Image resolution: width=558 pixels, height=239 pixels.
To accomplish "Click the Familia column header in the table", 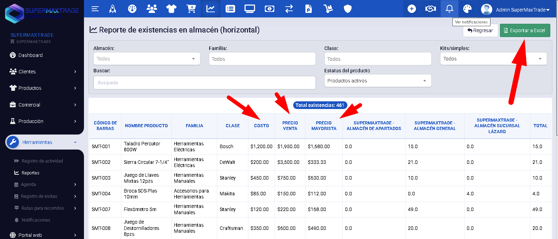I will [x=195, y=126].
